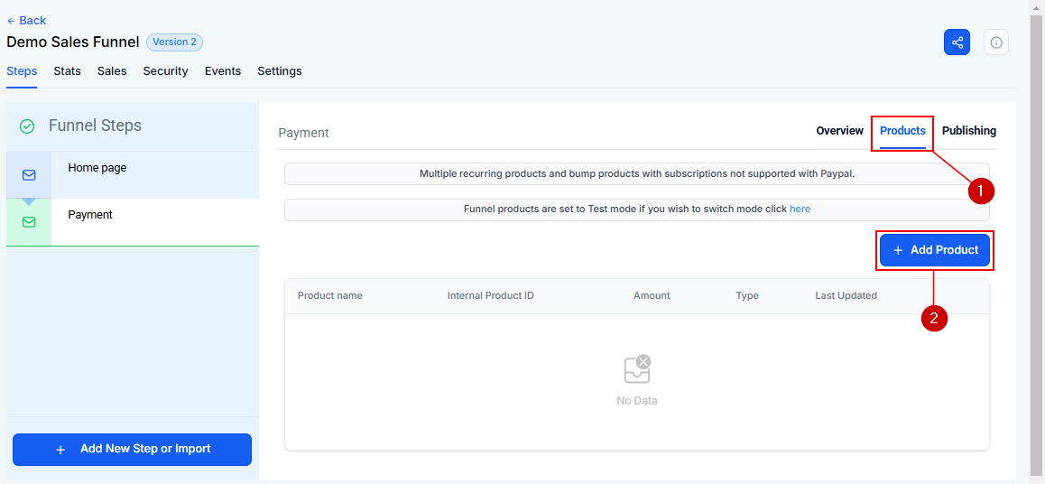This screenshot has height=484, width=1045.
Task: Go back using the Back arrow link
Action: [x=26, y=21]
